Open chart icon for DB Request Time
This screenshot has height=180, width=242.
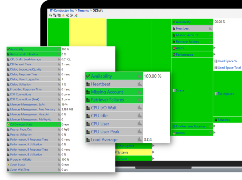pos(59,64)
